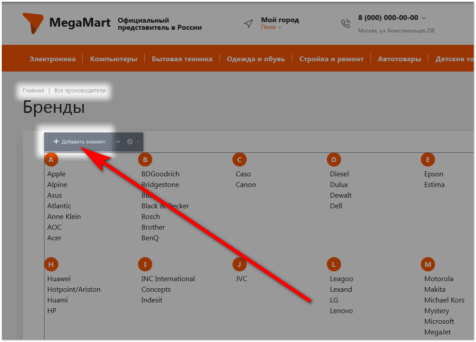Click the letter J circle badge

click(240, 264)
